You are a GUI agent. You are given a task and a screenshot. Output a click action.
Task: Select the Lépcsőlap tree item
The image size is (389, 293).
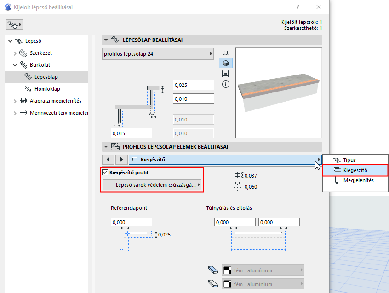46,77
